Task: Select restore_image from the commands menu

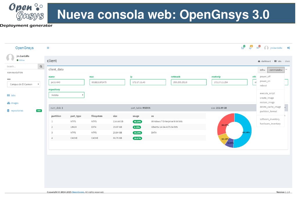Action: pos(267,102)
